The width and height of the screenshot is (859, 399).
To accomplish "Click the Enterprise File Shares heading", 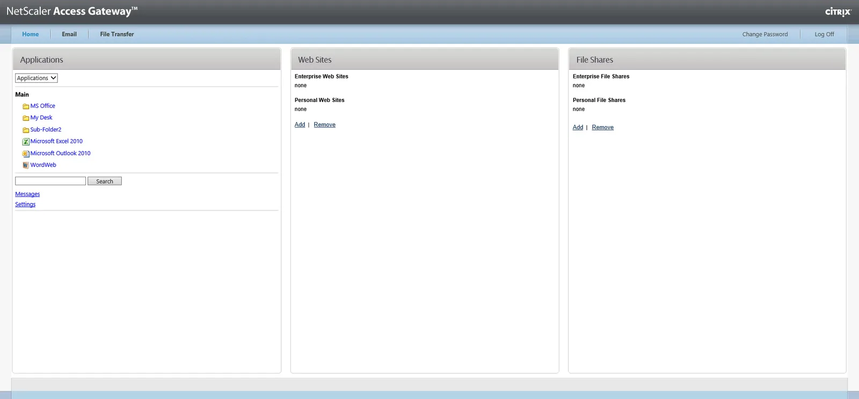I will point(601,76).
